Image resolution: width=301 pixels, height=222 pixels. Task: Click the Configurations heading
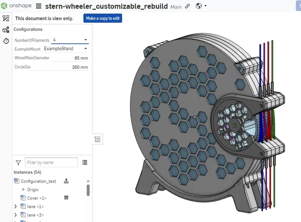point(28,29)
